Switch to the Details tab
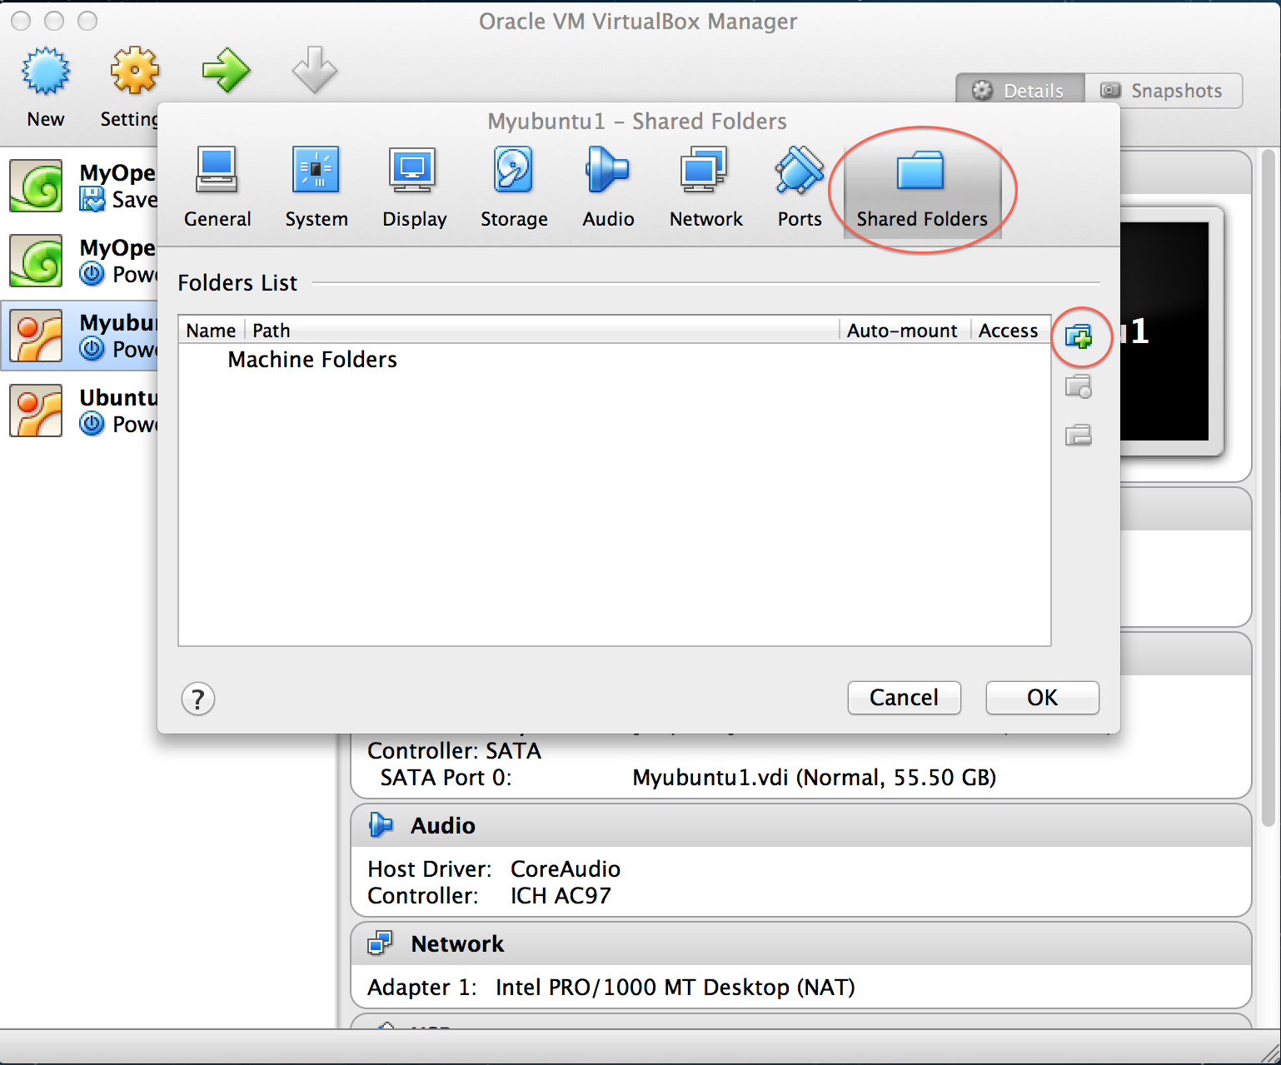This screenshot has height=1065, width=1281. click(x=1020, y=90)
